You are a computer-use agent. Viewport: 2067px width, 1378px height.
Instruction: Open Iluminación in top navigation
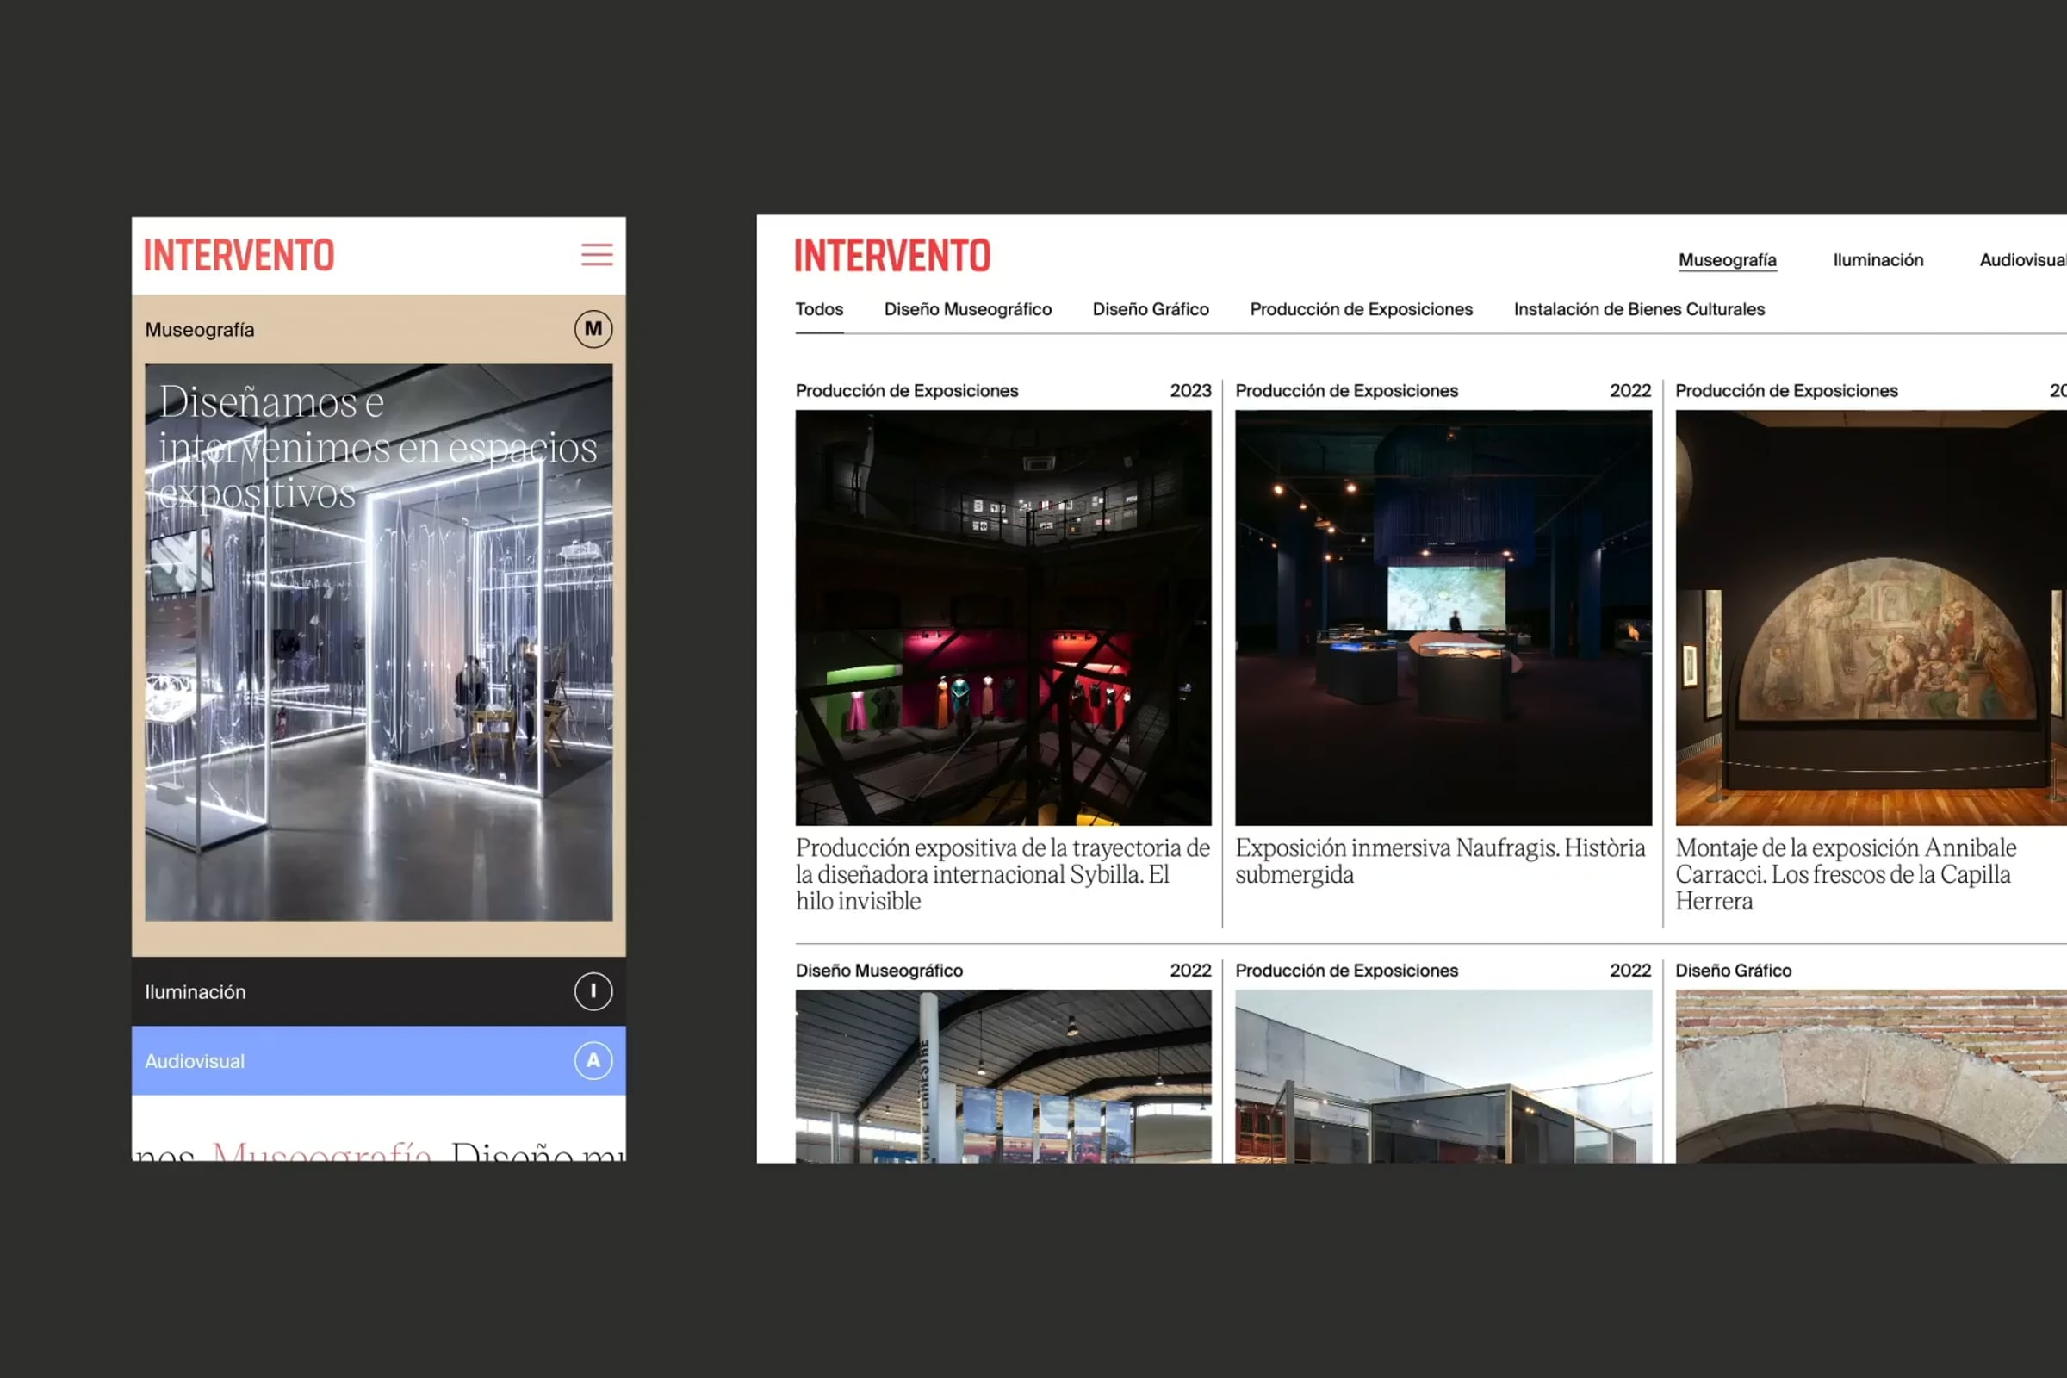[x=1878, y=260]
